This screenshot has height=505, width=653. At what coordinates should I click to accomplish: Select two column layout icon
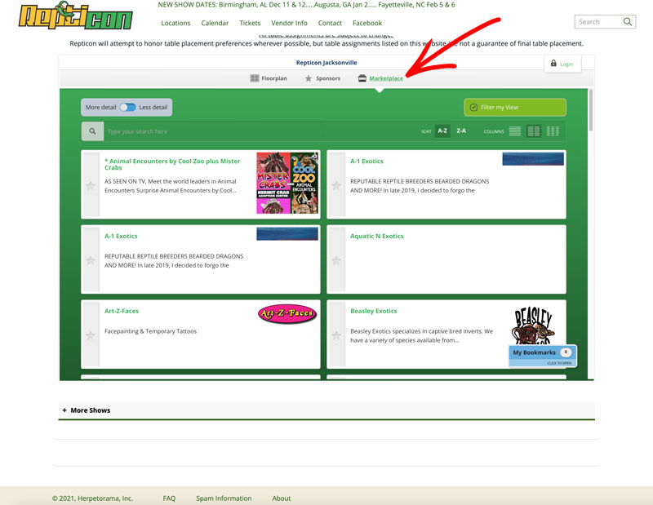tap(534, 131)
